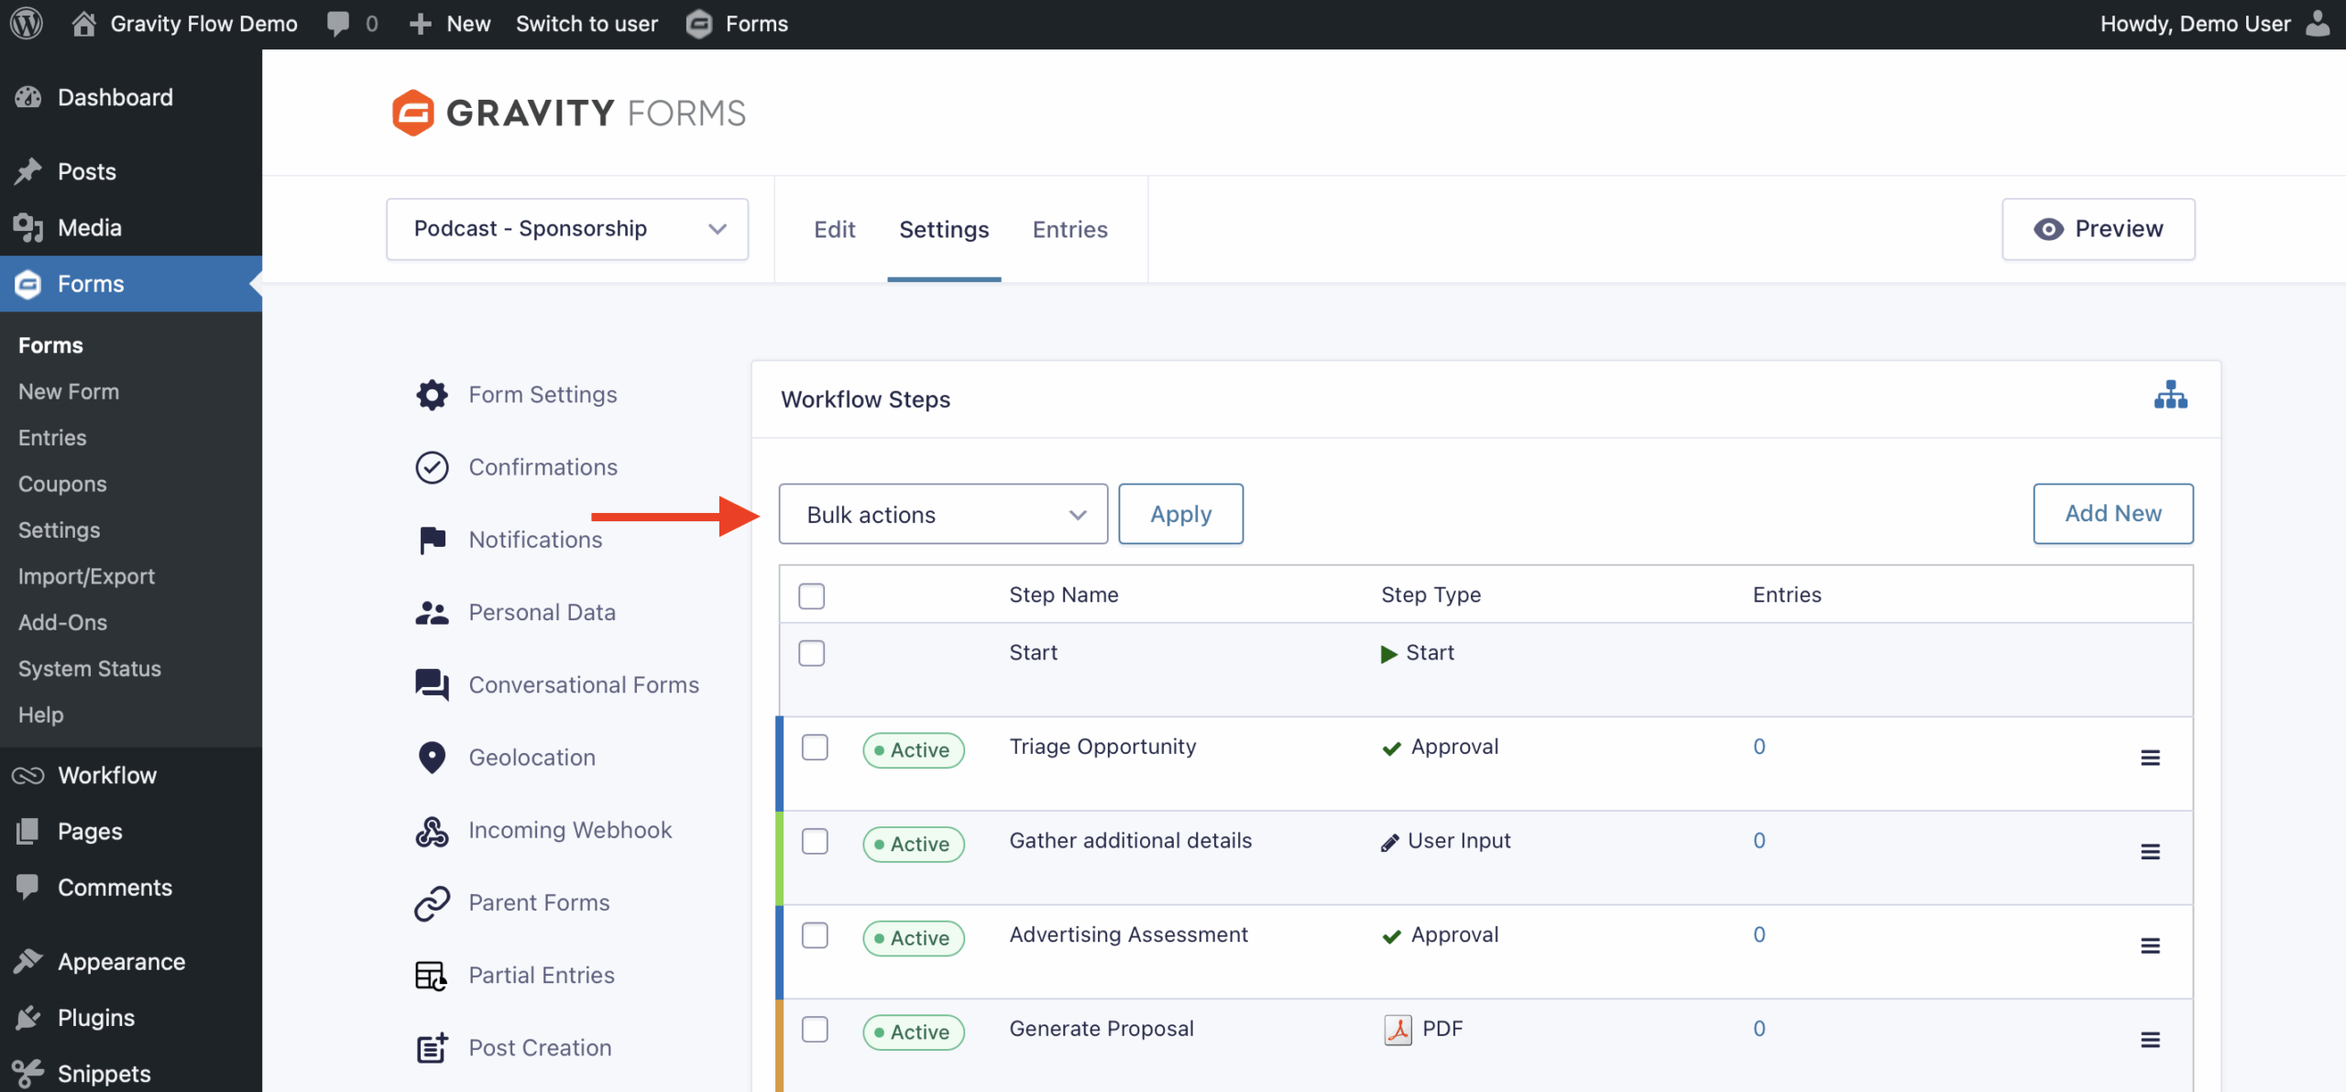
Task: Click the Geolocation pin icon
Action: [x=431, y=757]
